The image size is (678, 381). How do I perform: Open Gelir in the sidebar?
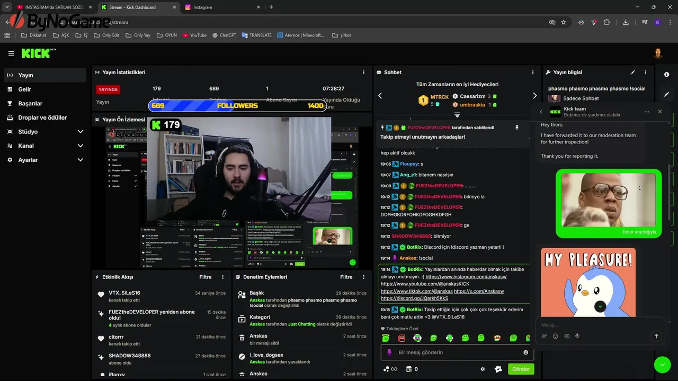45,89
